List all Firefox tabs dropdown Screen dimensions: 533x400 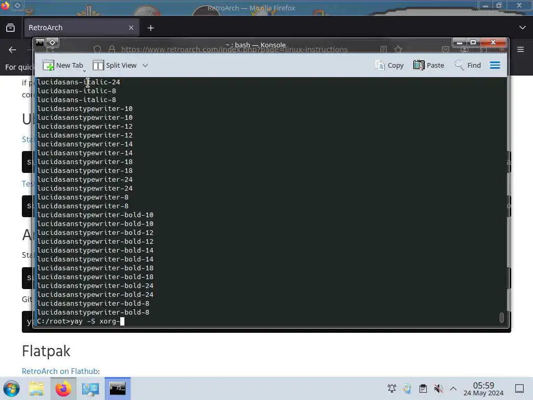523,28
